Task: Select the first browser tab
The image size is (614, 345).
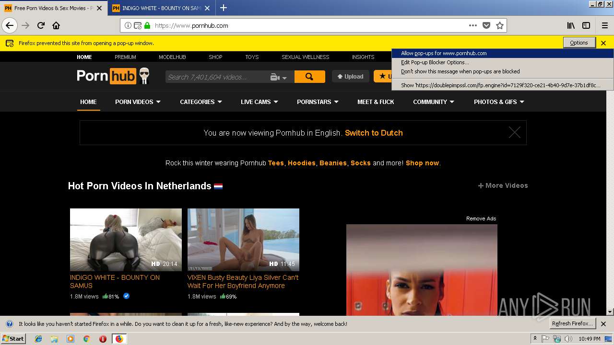Action: [x=53, y=8]
